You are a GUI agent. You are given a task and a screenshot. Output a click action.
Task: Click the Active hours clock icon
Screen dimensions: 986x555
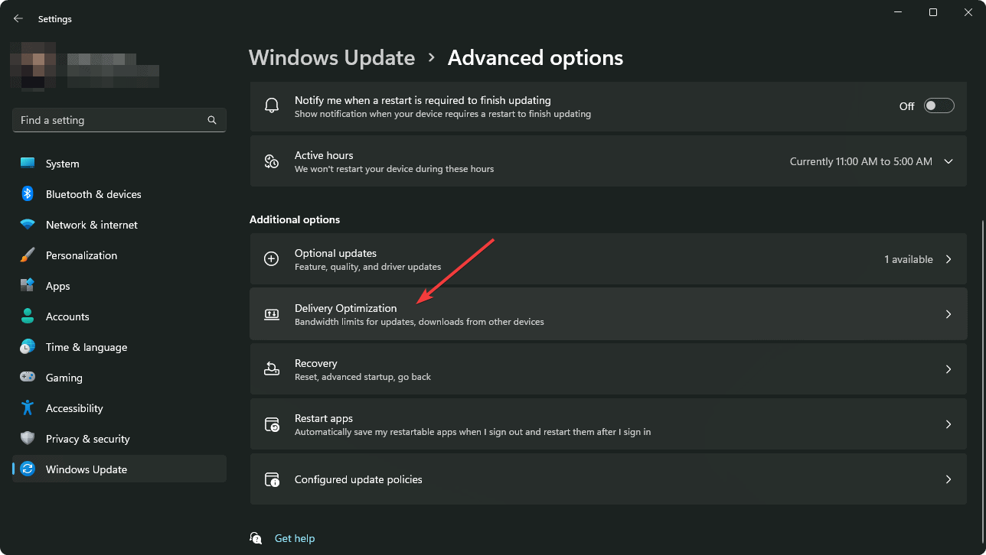tap(272, 161)
